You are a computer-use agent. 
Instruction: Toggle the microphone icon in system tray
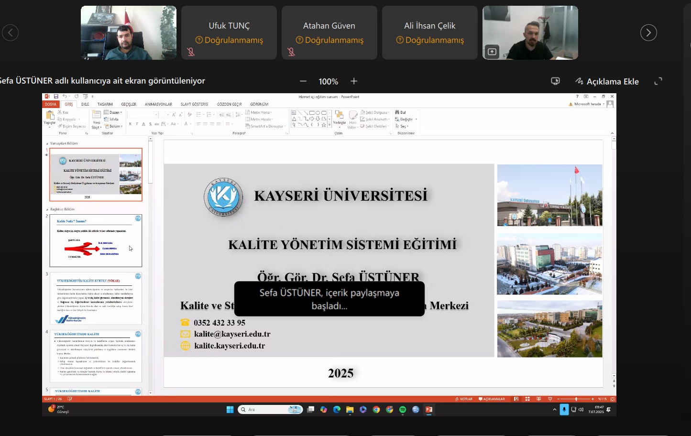click(x=564, y=410)
